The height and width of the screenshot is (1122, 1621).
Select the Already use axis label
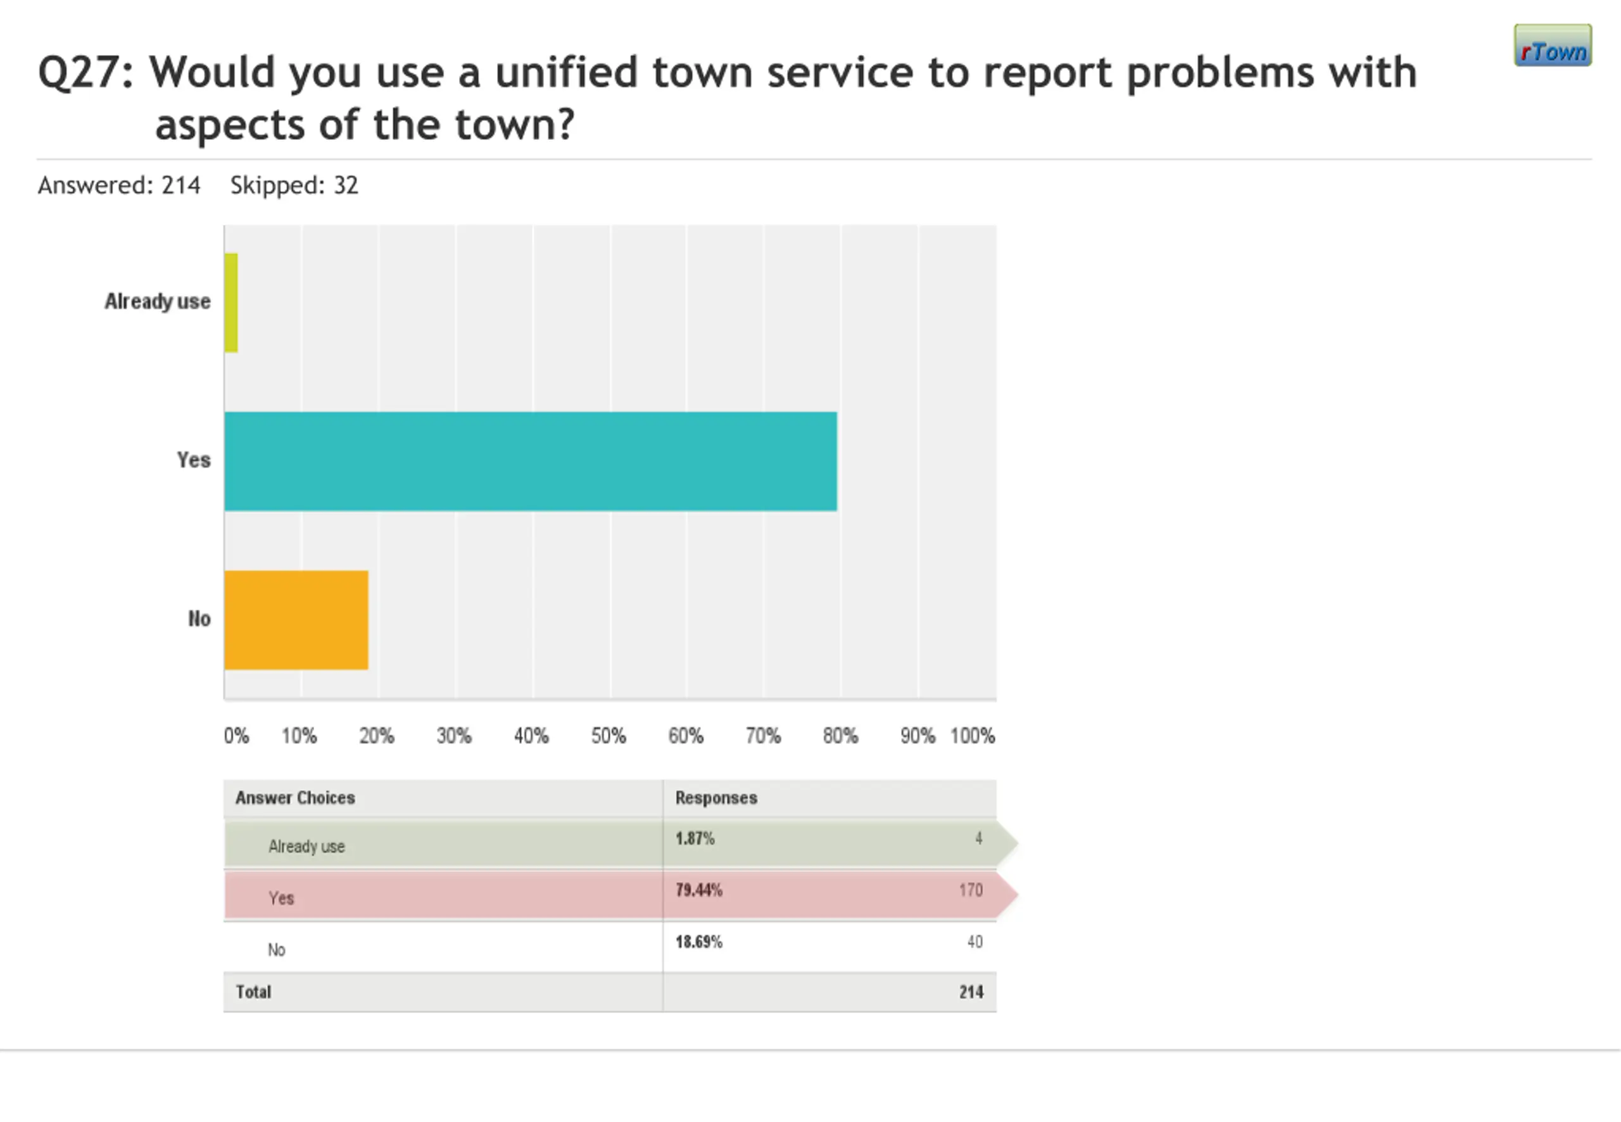pyautogui.click(x=158, y=301)
